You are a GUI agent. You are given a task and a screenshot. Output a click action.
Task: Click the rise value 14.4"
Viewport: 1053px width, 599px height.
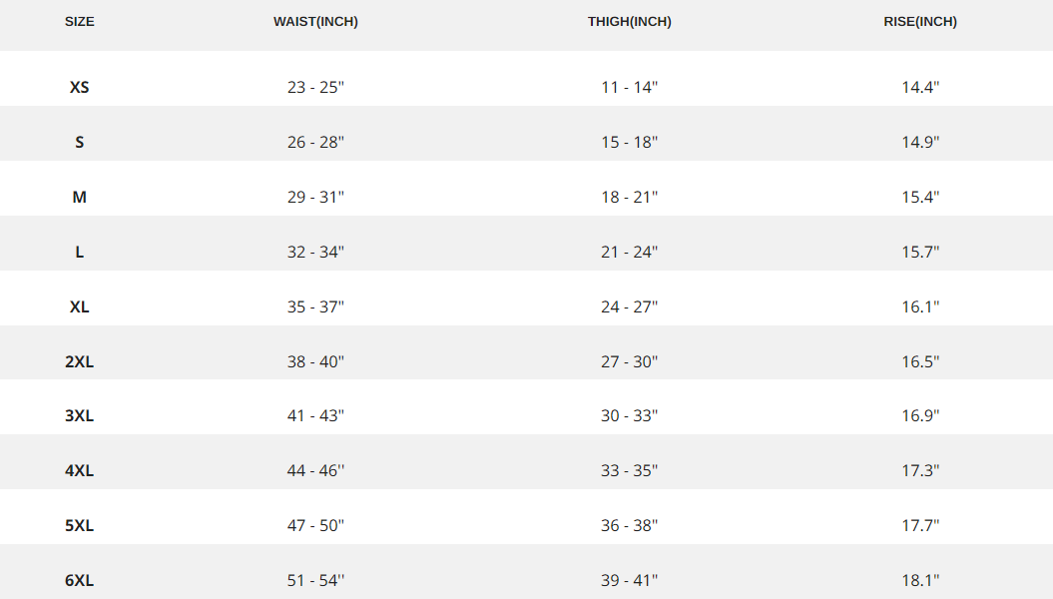[920, 87]
